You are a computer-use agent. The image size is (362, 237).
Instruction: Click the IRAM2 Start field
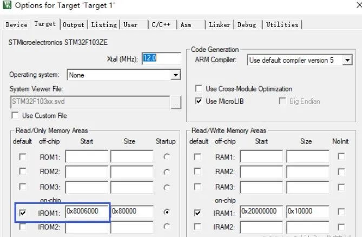point(261,227)
